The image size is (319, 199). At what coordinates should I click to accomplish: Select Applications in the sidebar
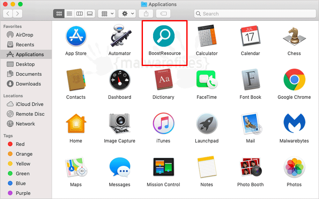coord(26,54)
